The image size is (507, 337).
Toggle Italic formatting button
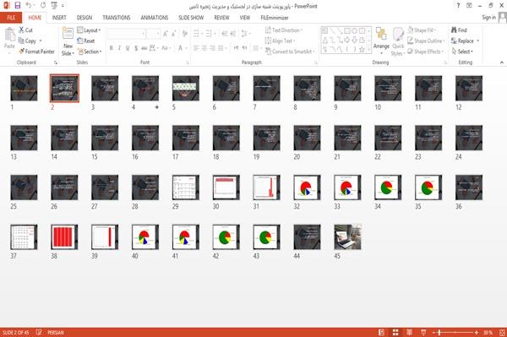(x=119, y=48)
